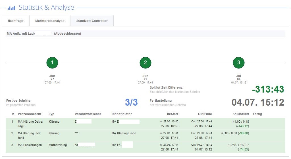Click the Prozessschritt column header
Image resolution: width=291 pixels, height=159 pixels.
coord(30,114)
